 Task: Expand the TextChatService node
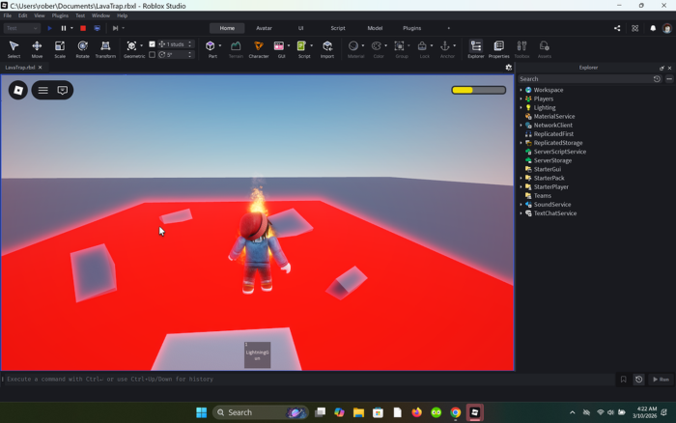[x=521, y=213]
